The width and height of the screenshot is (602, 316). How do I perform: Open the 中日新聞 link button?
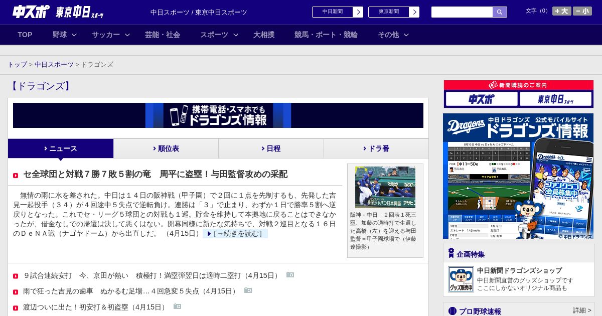coord(333,12)
